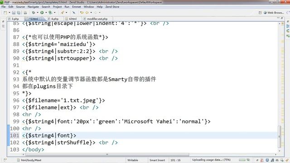The height and width of the screenshot is (163, 290).
Task: Open the Window menu
Action: [89, 7]
